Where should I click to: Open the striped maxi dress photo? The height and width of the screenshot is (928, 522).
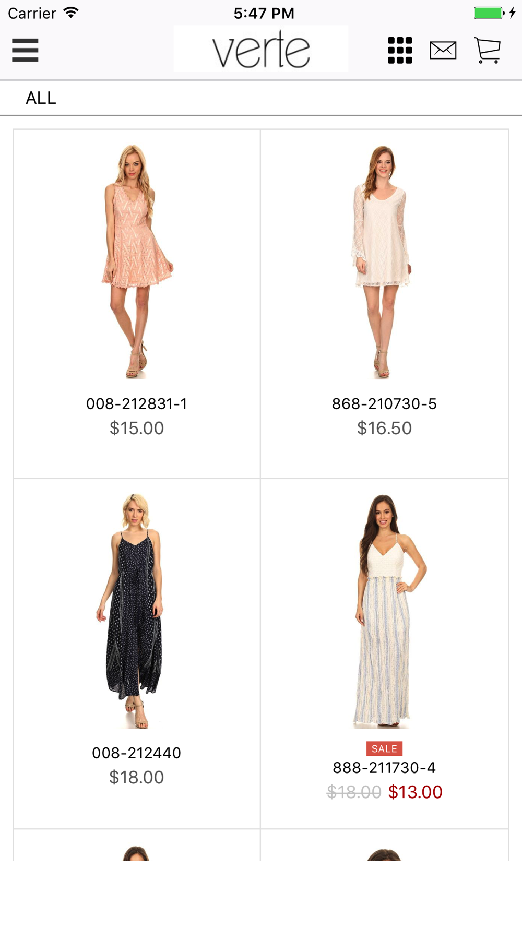pos(384,611)
